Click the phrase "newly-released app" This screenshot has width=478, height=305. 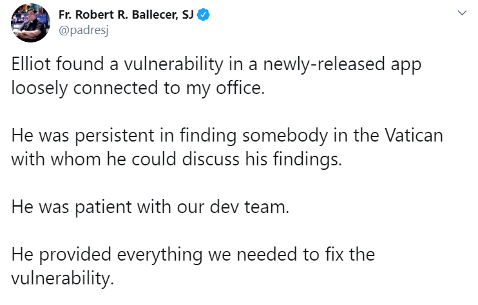tap(342, 64)
